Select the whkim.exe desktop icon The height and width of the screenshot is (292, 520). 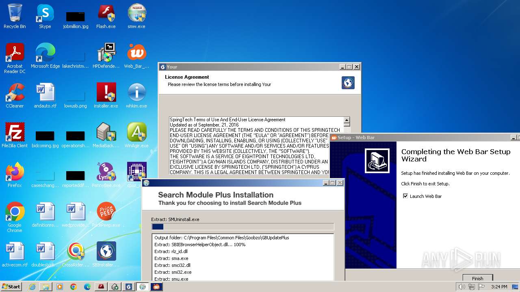point(136,96)
